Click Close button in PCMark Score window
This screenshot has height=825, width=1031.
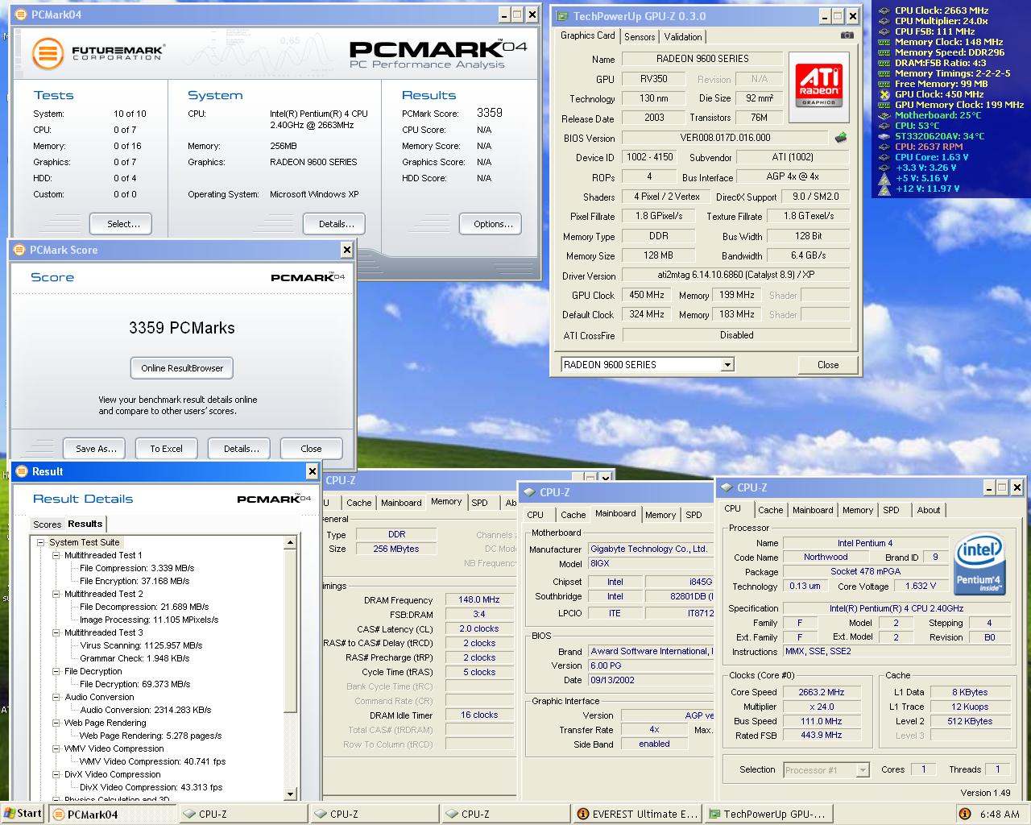[311, 449]
